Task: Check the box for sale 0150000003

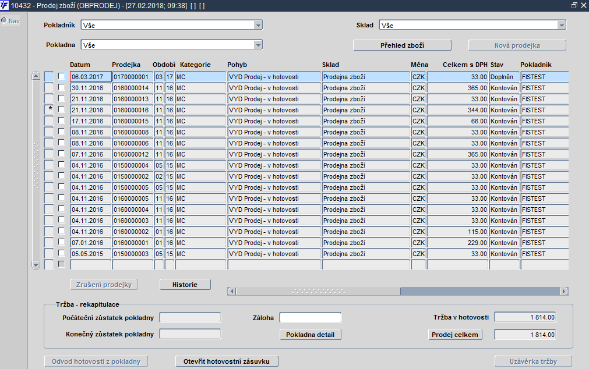Action: point(62,253)
